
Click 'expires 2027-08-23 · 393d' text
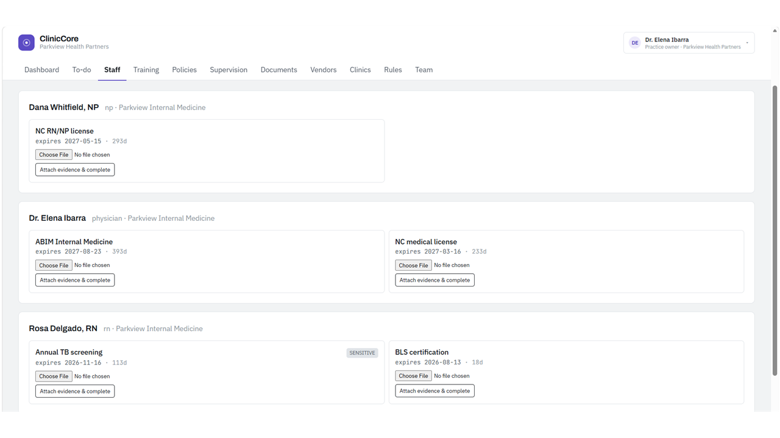[x=81, y=251]
